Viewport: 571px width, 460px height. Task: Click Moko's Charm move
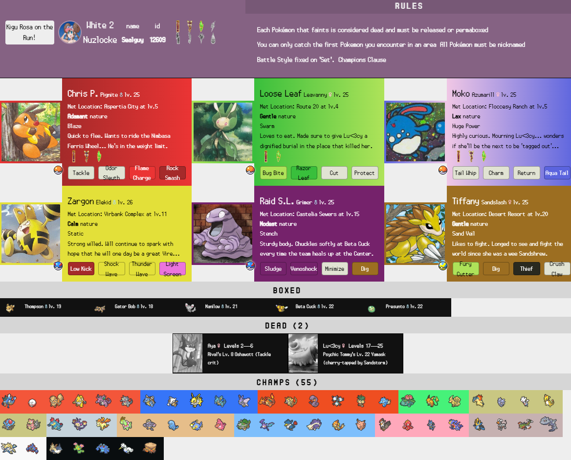click(496, 173)
